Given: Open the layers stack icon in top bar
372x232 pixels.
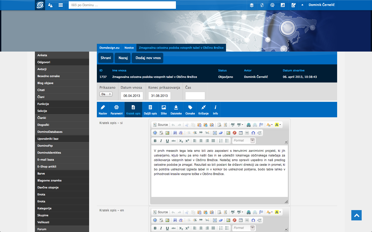Looking at the screenshot, I should pyautogui.click(x=252, y=5).
